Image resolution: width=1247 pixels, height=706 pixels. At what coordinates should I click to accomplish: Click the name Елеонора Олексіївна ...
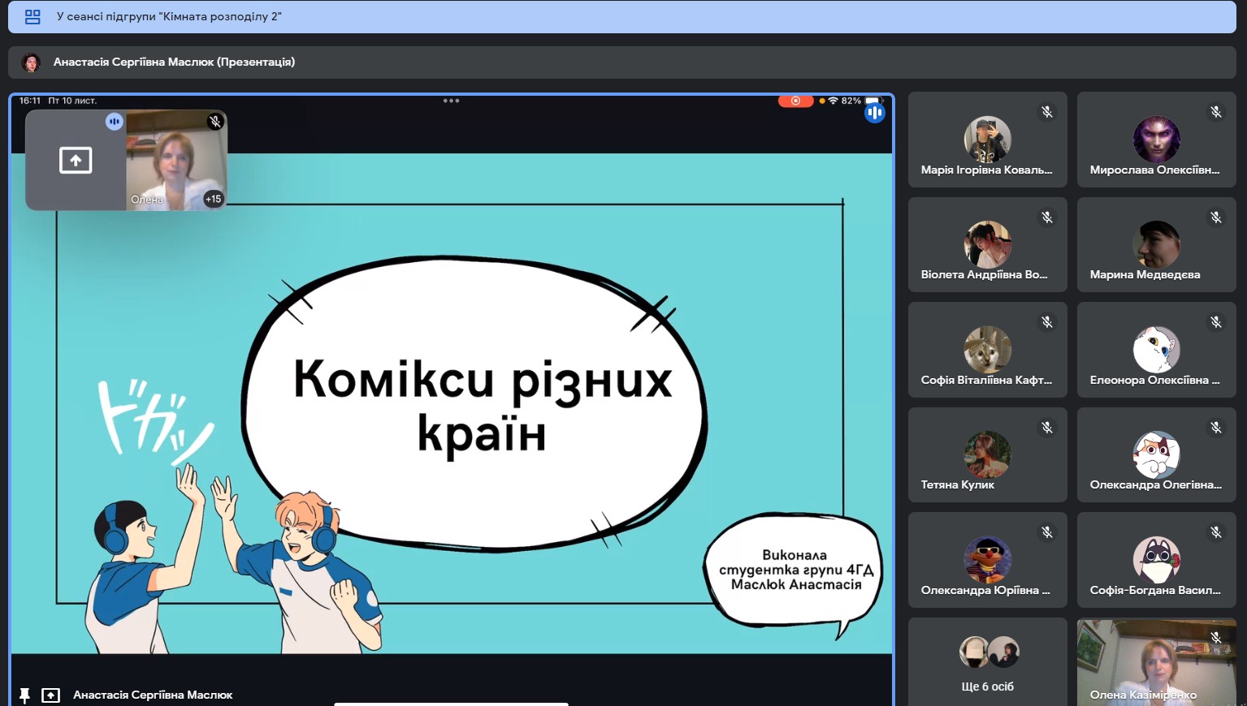pos(1154,380)
